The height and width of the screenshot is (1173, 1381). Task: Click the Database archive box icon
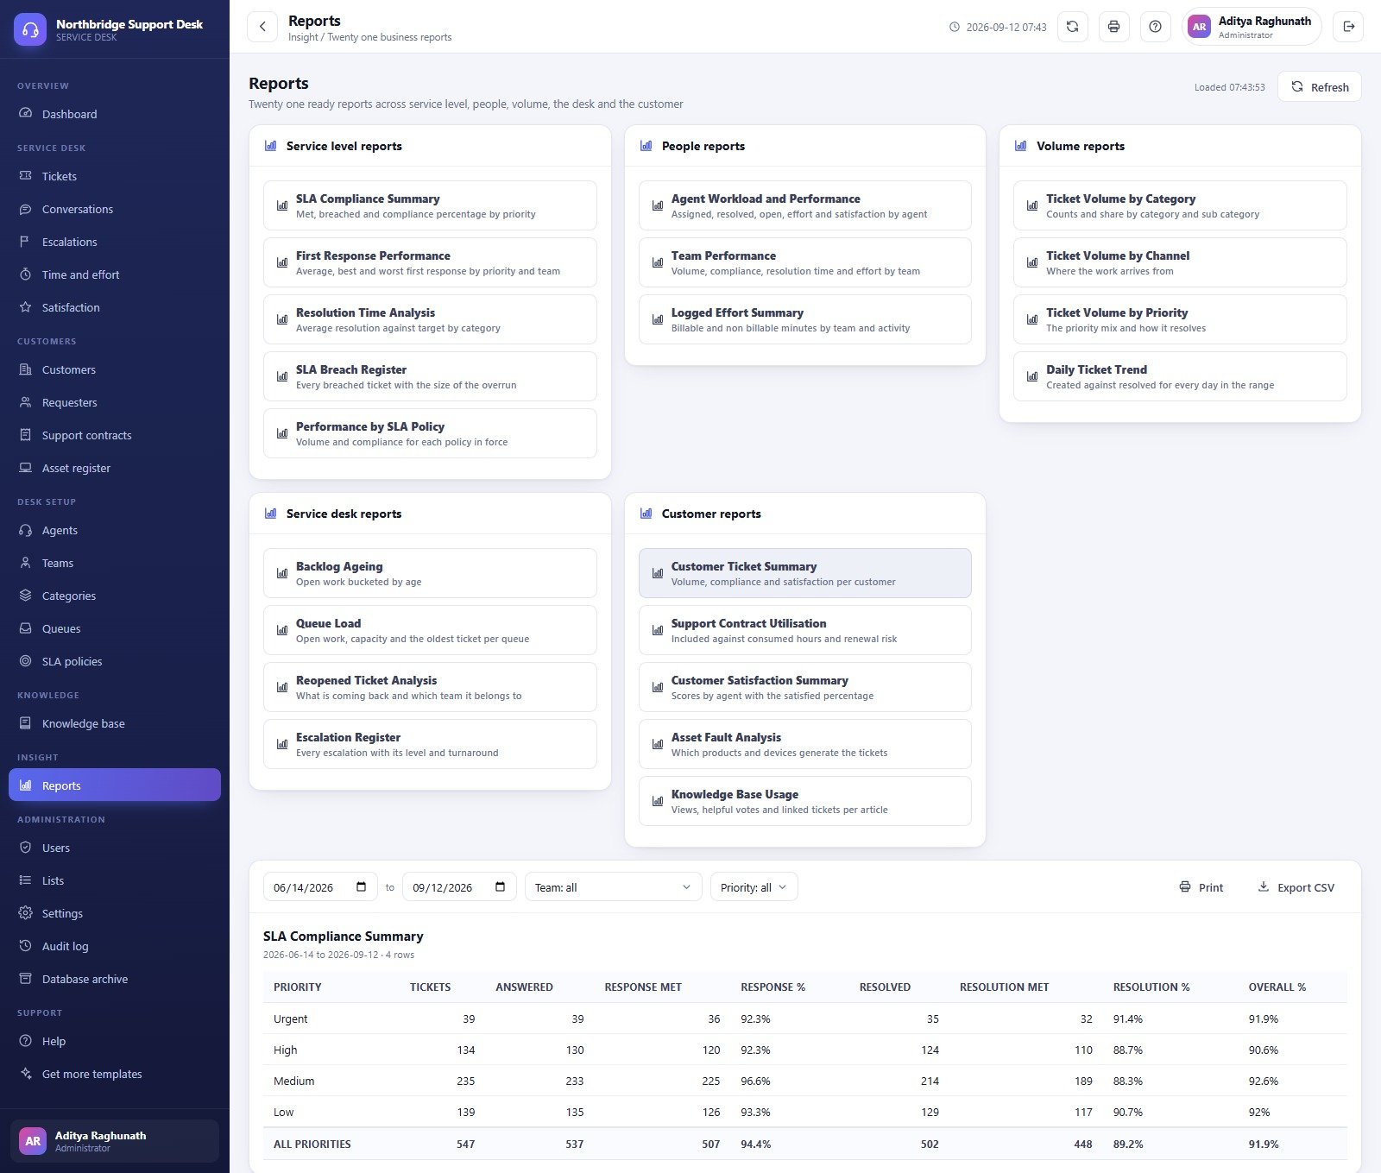(x=25, y=979)
